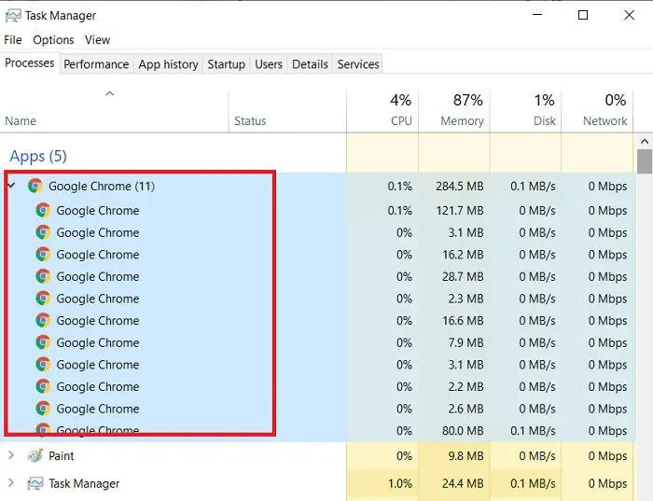Expand the Paint process group
Screen dimensions: 653x501
click(11, 455)
